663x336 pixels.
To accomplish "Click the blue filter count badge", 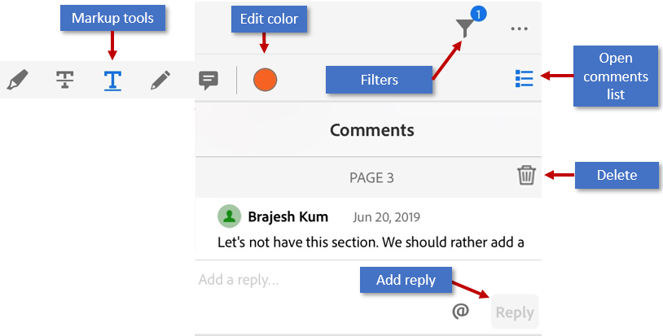I will coord(479,14).
